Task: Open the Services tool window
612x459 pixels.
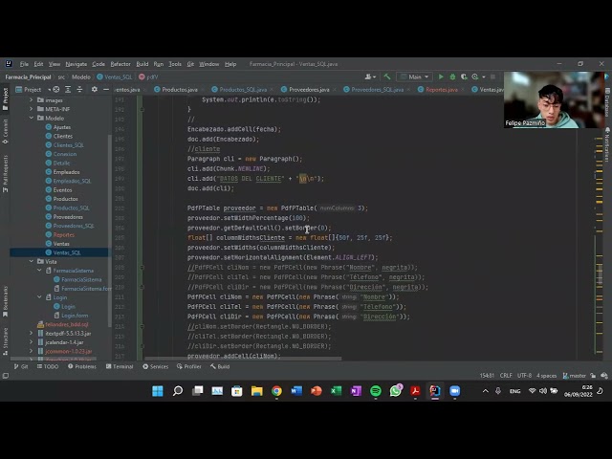Action: [x=155, y=366]
